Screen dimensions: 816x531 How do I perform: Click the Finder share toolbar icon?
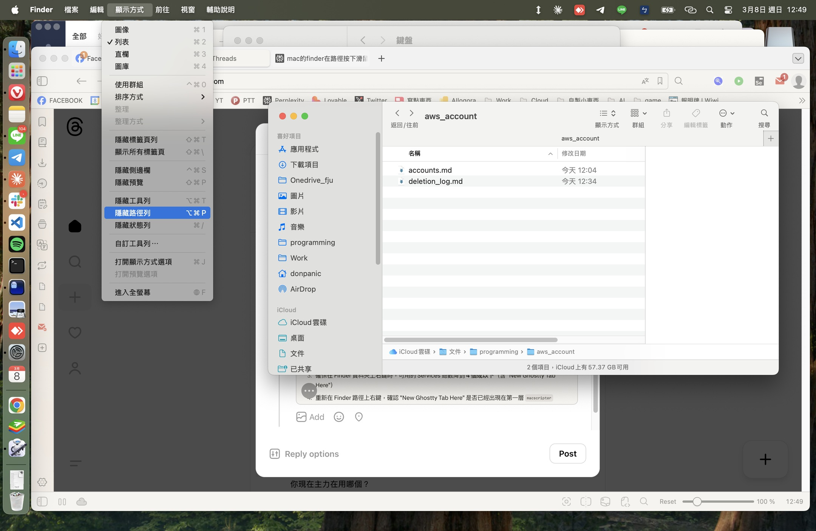667,113
